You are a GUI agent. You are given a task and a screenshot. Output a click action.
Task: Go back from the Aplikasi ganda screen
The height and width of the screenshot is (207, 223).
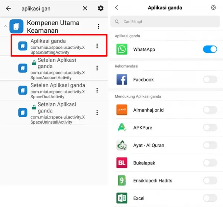pos(117,7)
